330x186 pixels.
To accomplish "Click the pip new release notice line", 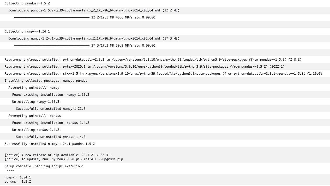I will point(58,155).
